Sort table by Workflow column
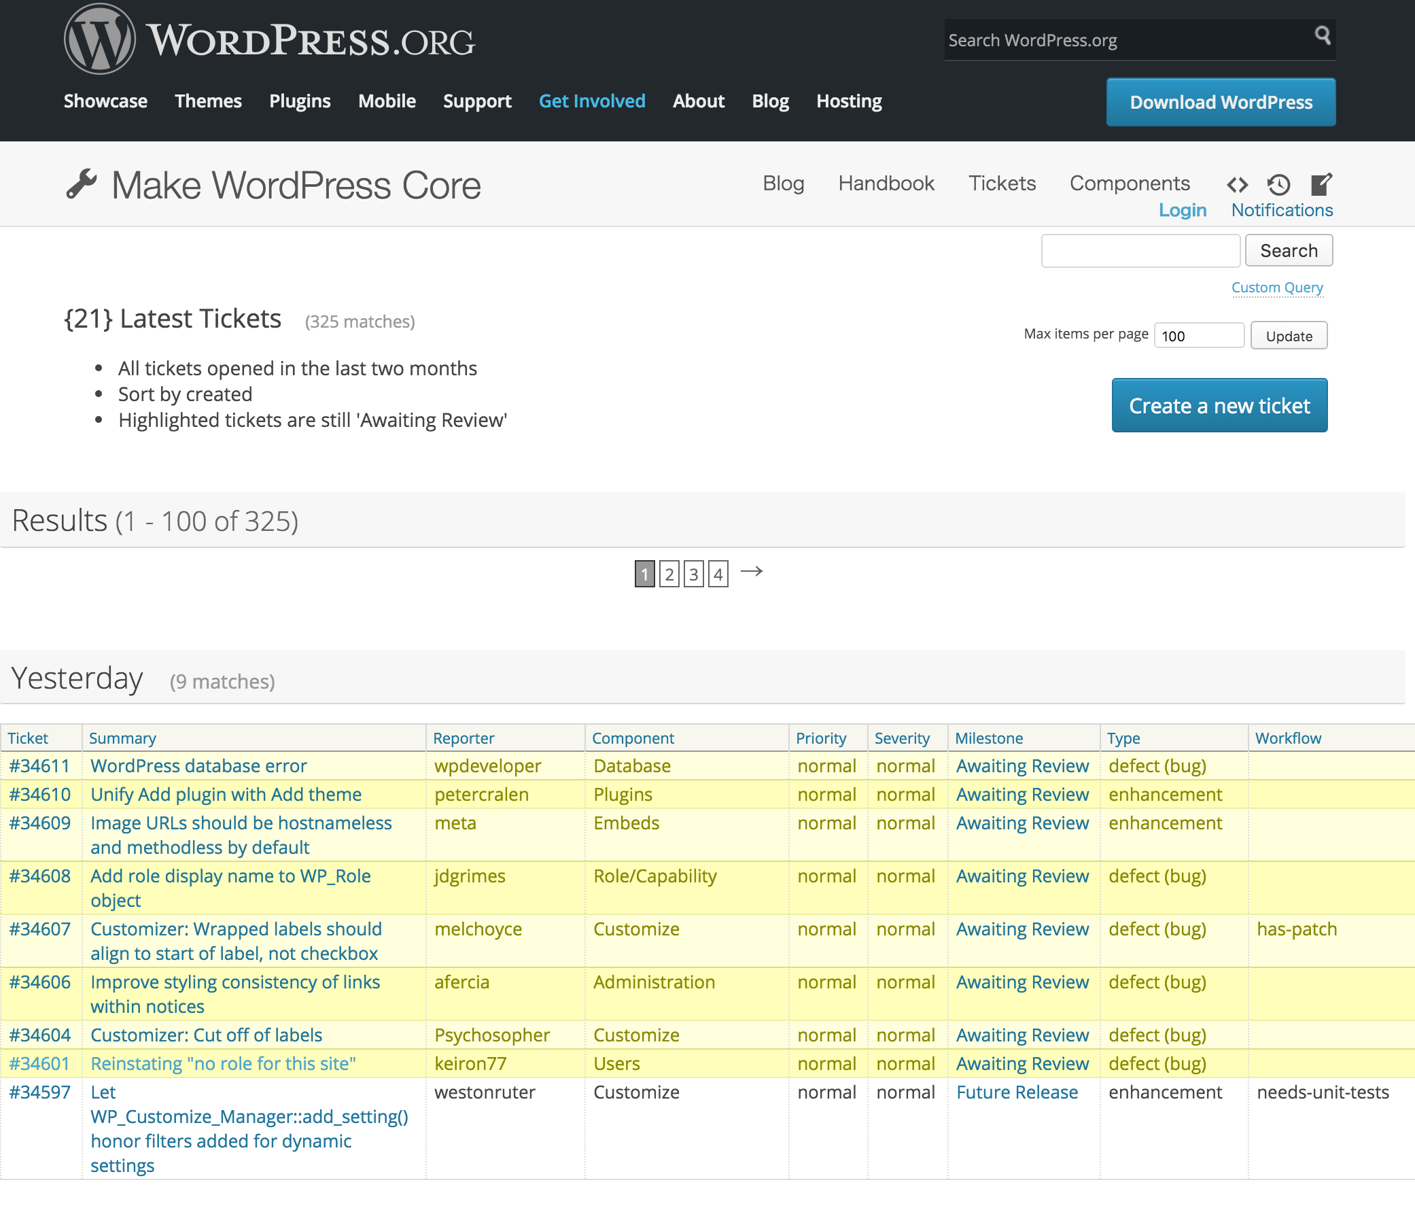1415x1225 pixels. pyautogui.click(x=1289, y=738)
